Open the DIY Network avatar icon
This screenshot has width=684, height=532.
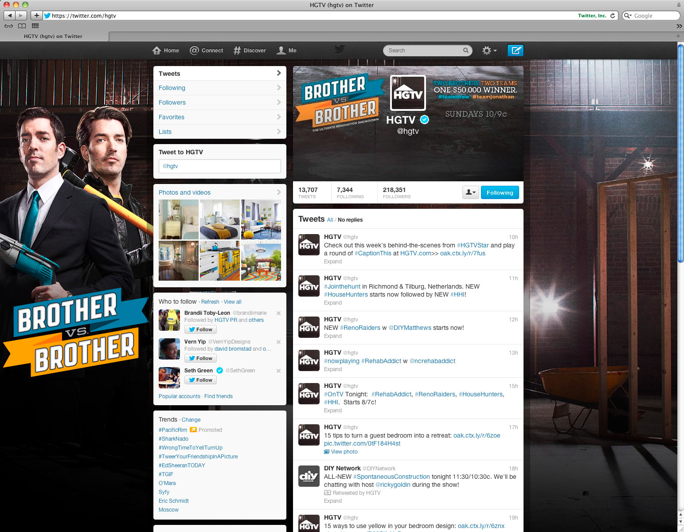[x=309, y=476]
